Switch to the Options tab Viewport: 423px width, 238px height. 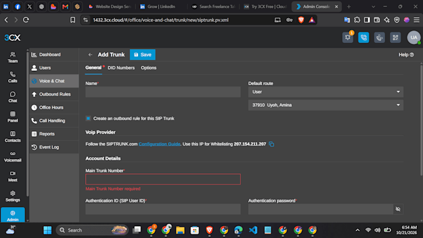coord(149,68)
